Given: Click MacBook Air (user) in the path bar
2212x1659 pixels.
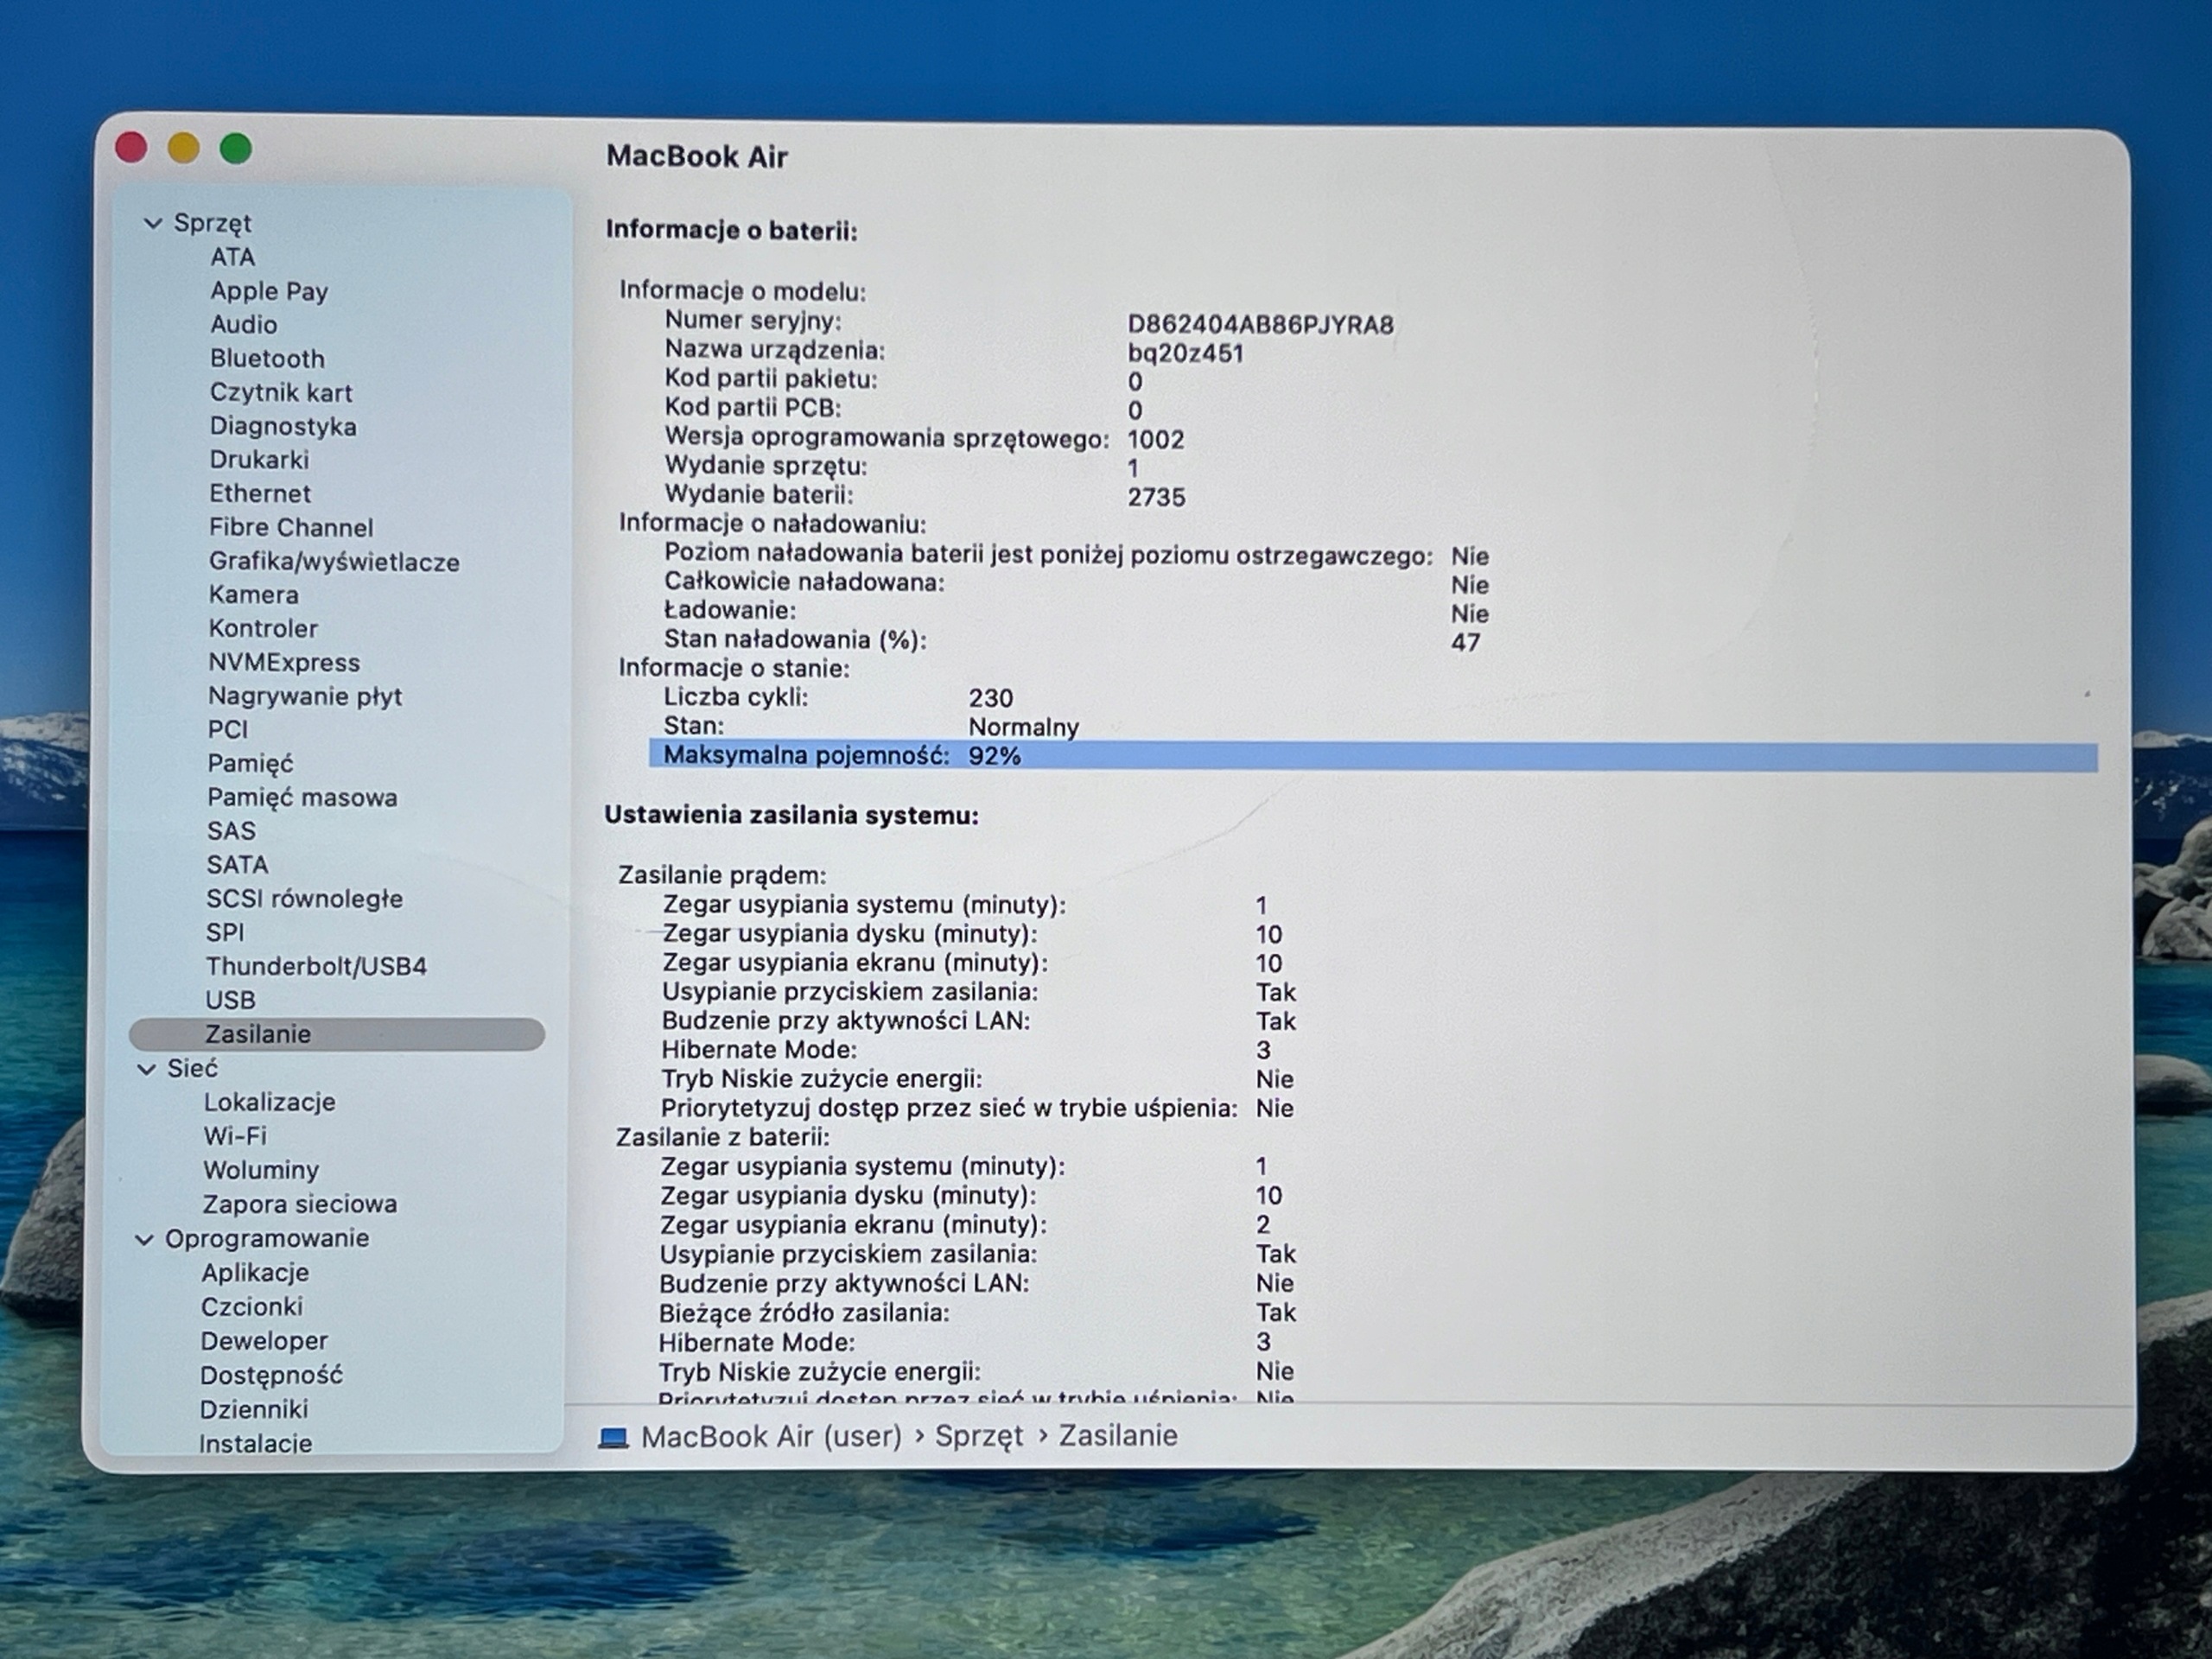Looking at the screenshot, I should coord(771,1437).
